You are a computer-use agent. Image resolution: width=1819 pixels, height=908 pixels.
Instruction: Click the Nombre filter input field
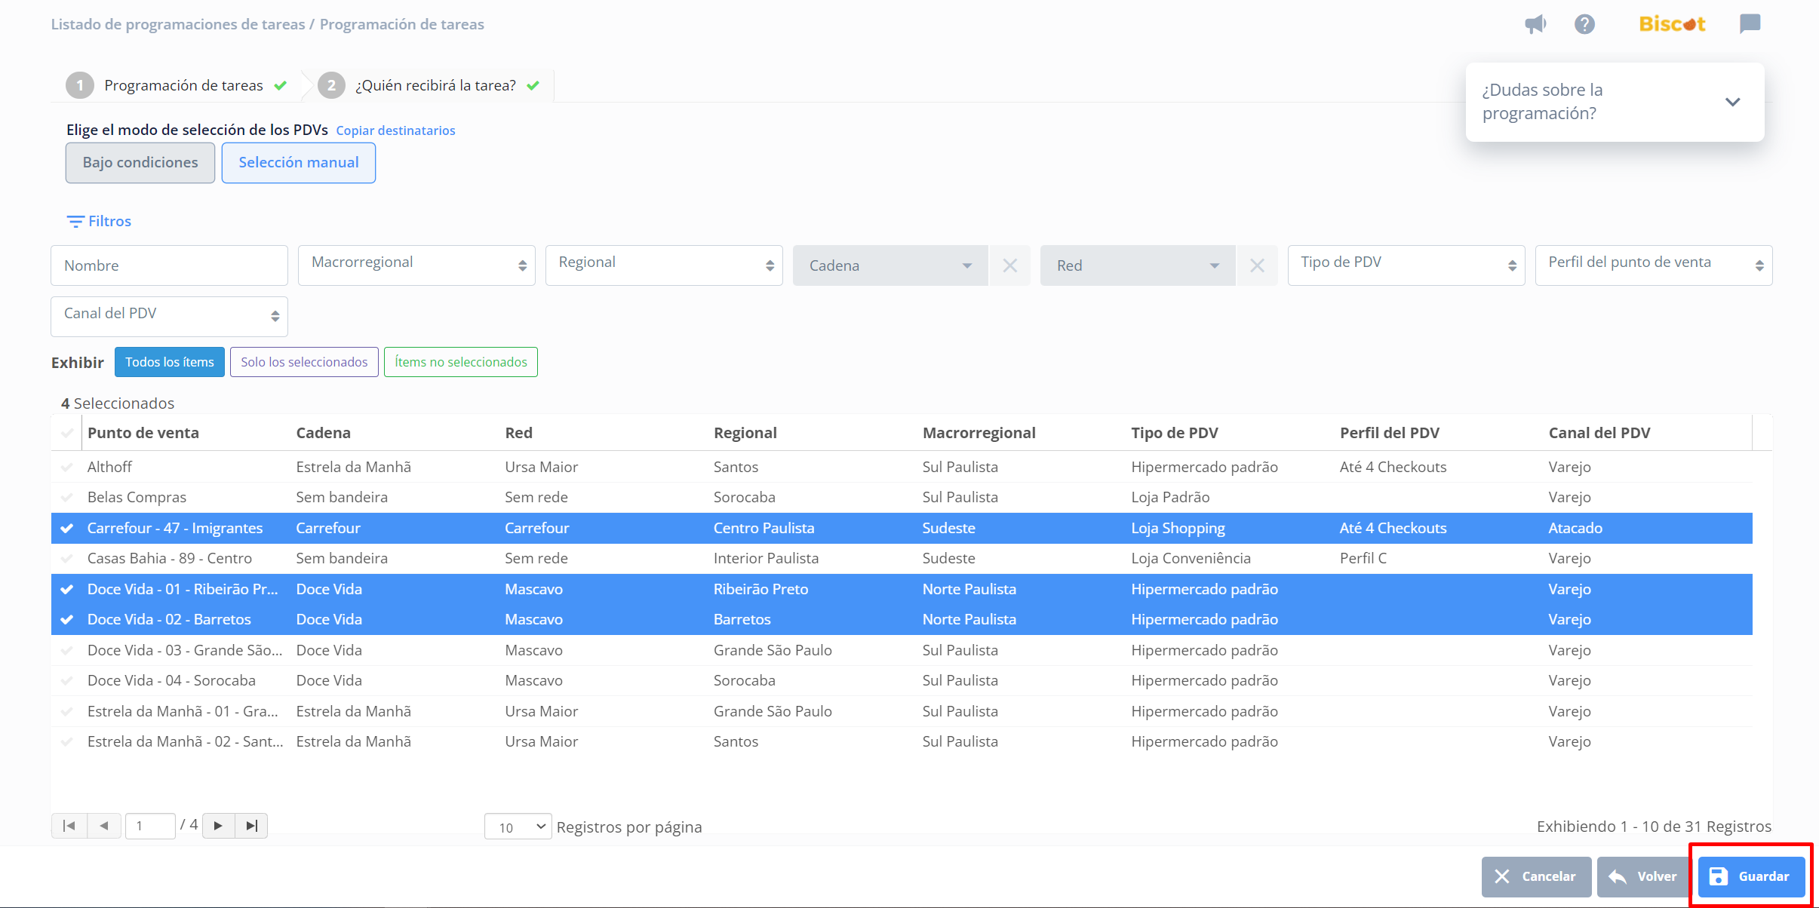(x=169, y=265)
